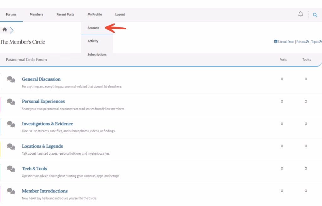Click the 'Questions or advice about ghost hunting' description

pos(71,176)
